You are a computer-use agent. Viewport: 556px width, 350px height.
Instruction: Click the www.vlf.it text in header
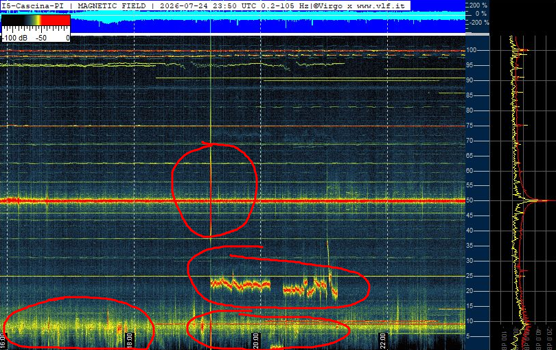tap(380, 6)
